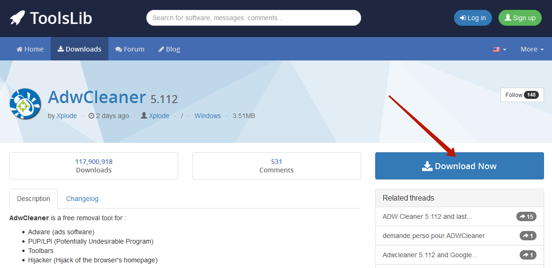Click the Windows platform link
Screen dimensions: 552x268
coord(208,116)
